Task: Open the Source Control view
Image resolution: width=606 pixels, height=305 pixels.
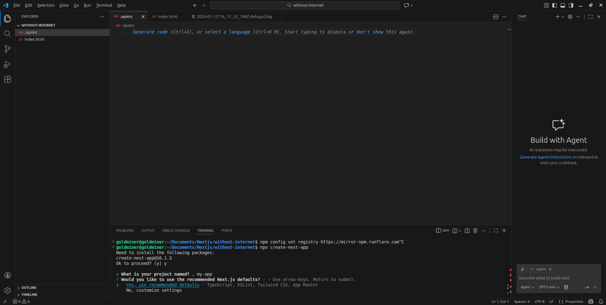Action: (7, 49)
